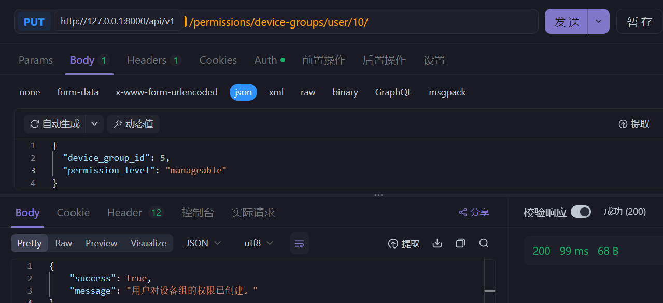Select msgpack body type
663x303 pixels.
(447, 92)
